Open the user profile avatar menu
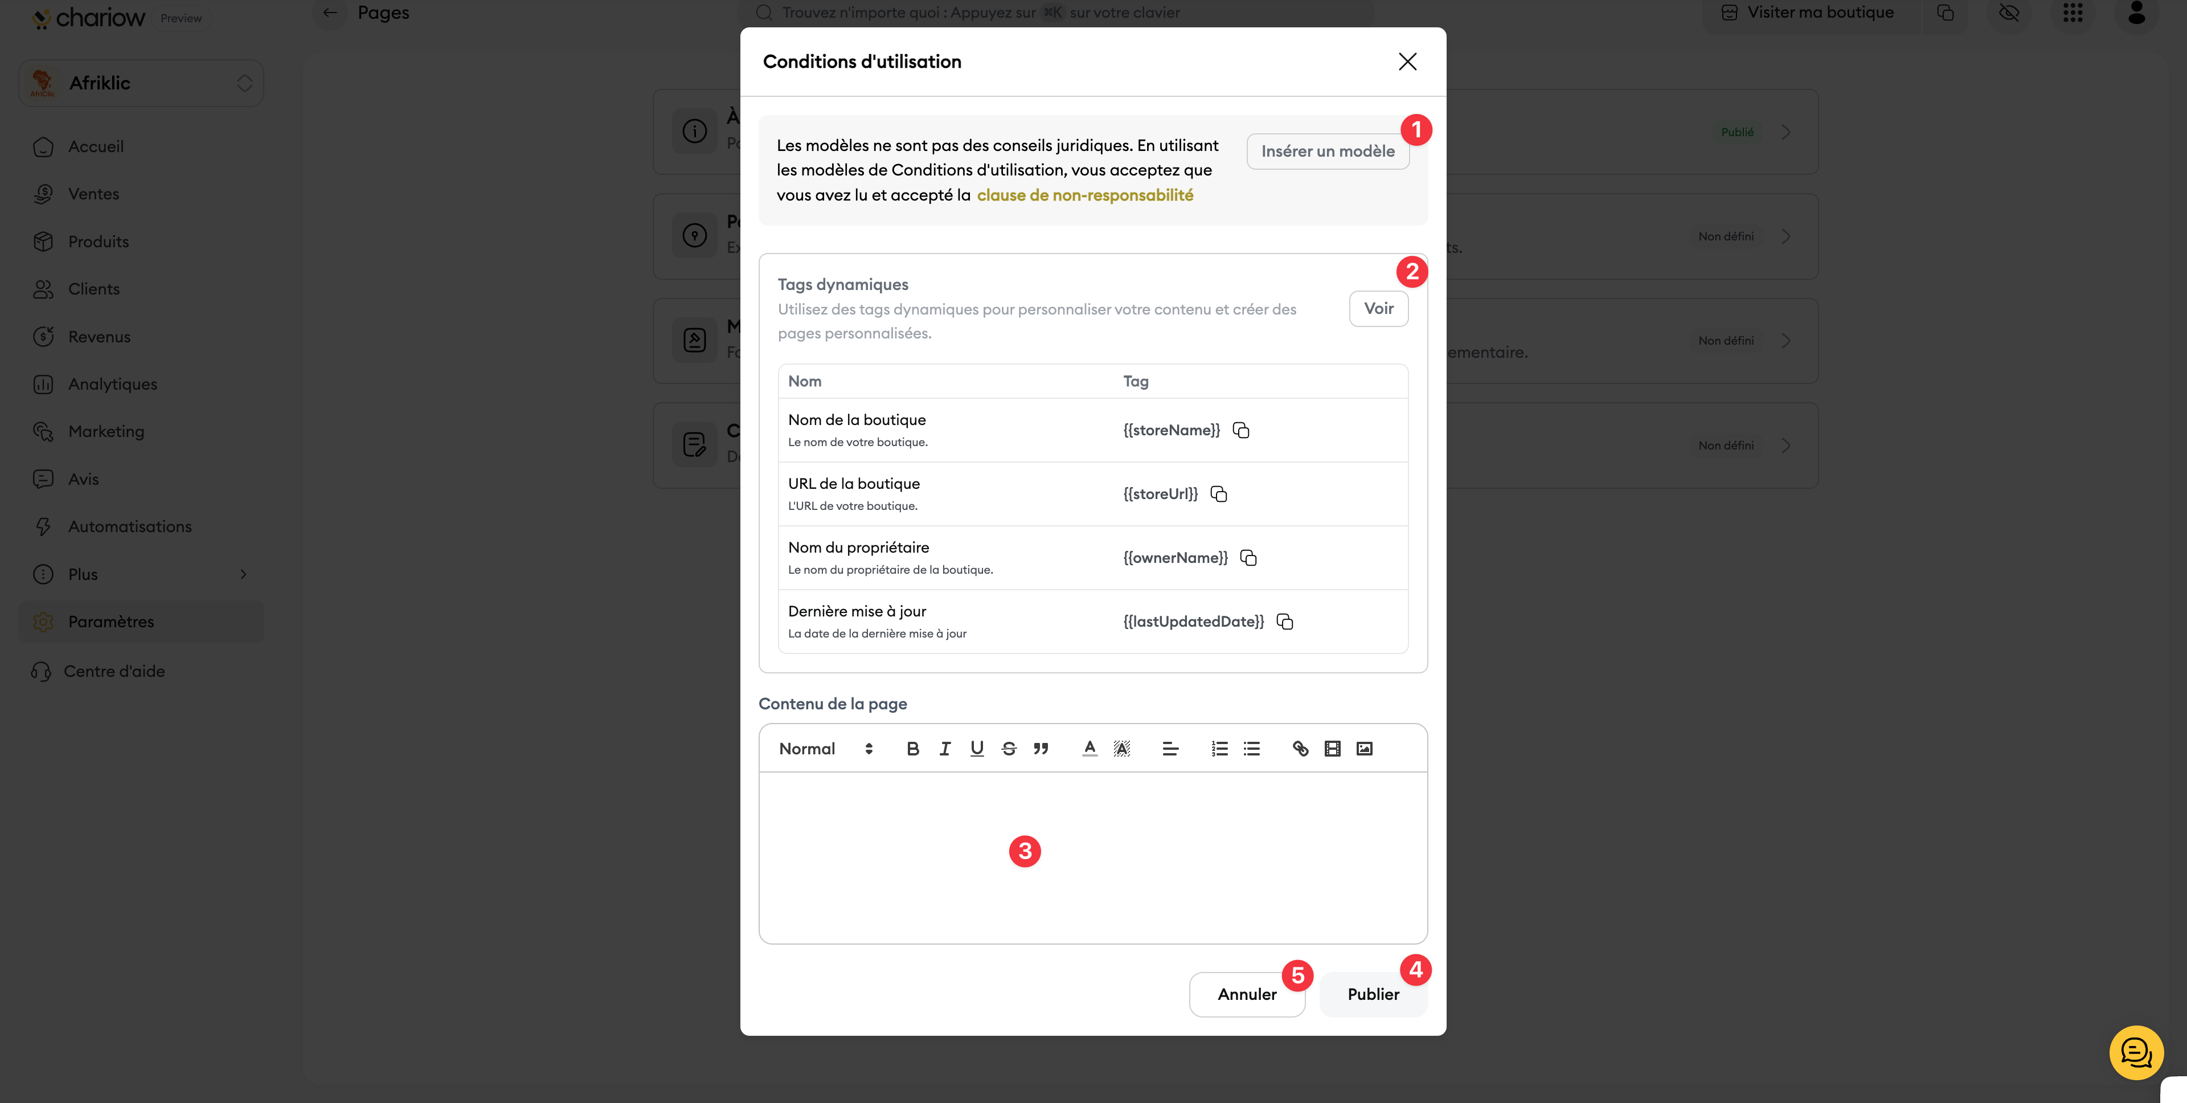The image size is (2187, 1103). point(2137,13)
